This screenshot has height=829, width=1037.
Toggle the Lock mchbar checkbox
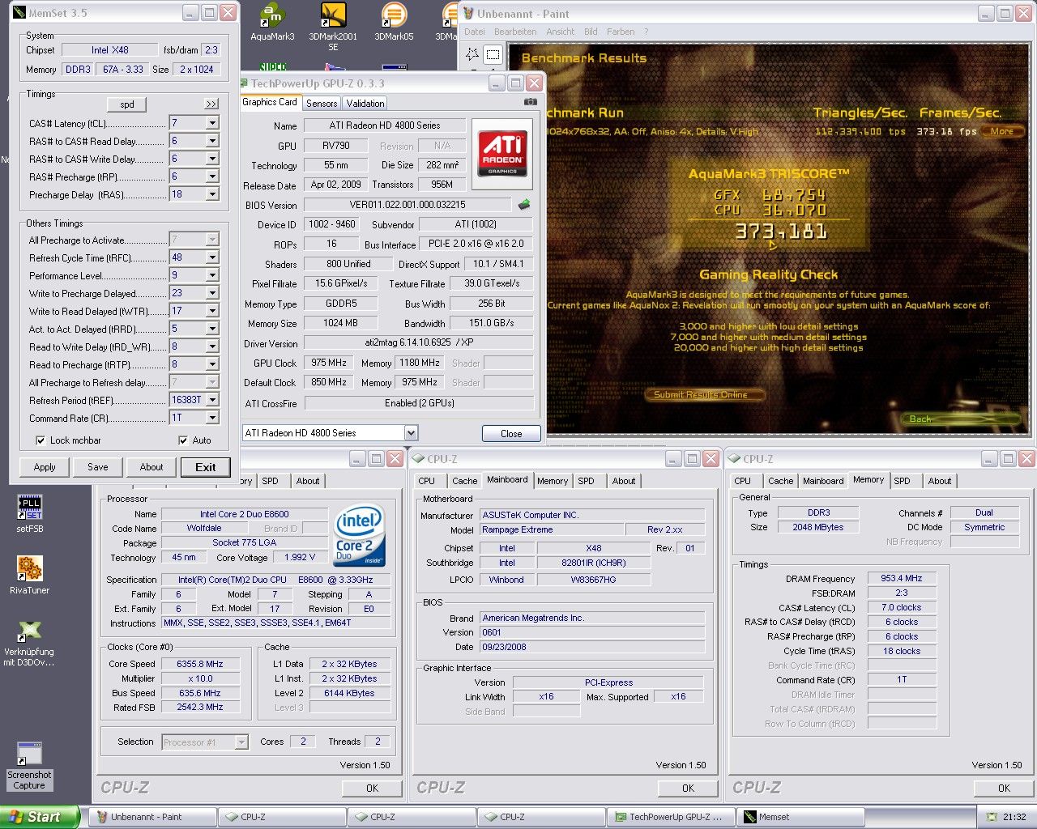41,440
